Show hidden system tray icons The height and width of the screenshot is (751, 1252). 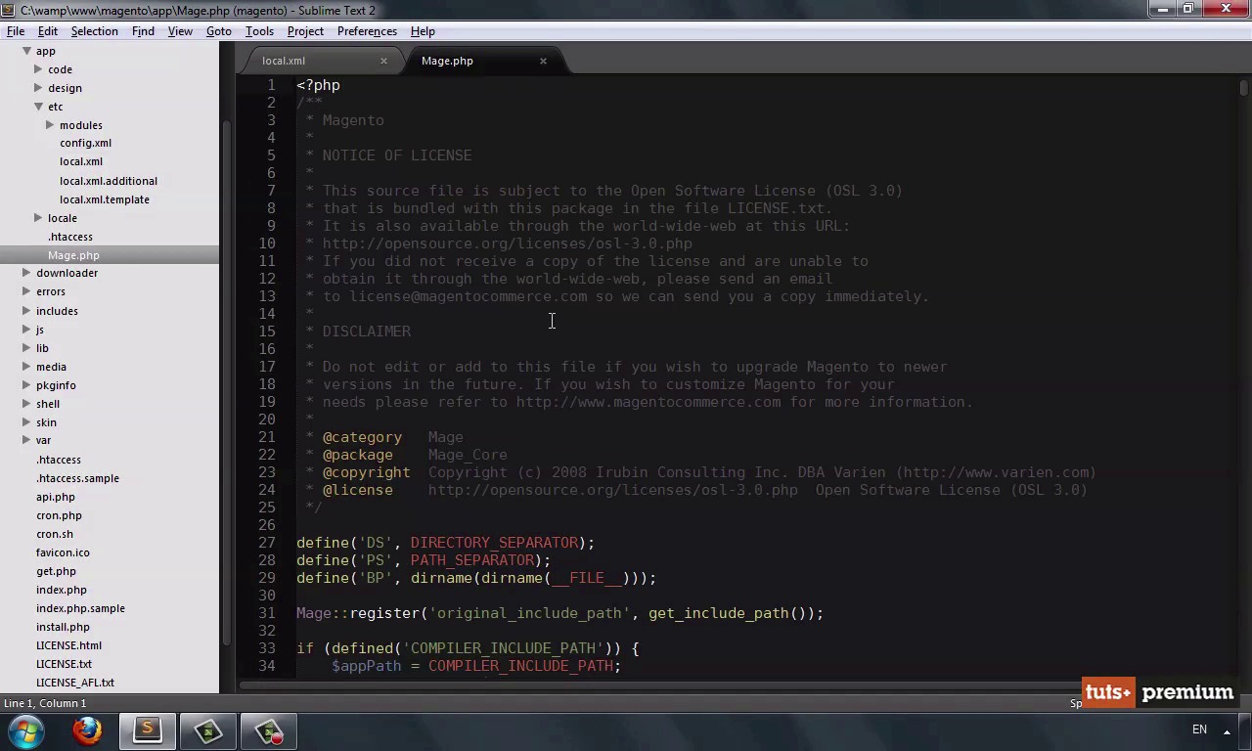point(1227,730)
